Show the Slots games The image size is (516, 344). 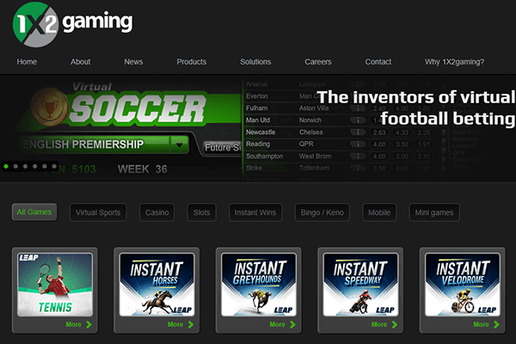pyautogui.click(x=202, y=212)
